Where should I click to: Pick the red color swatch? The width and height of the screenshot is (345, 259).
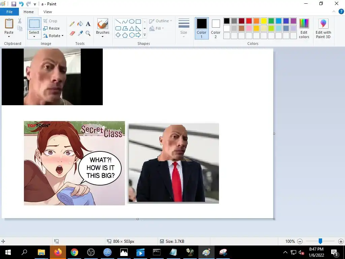[x=249, y=21]
